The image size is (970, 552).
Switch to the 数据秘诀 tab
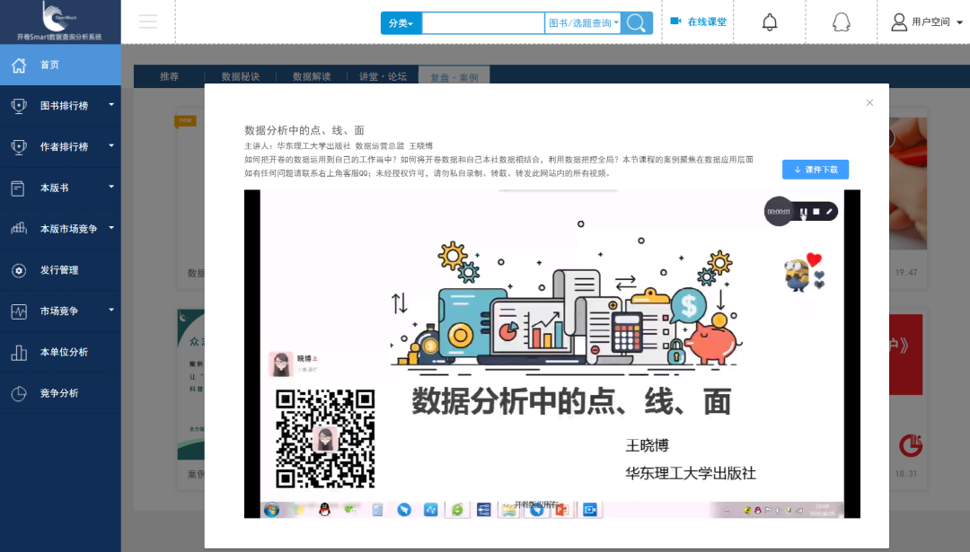click(x=241, y=76)
